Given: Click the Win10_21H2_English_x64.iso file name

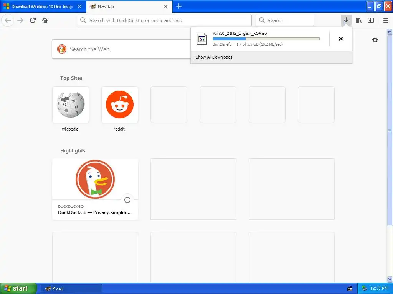Looking at the screenshot, I should pos(240,33).
